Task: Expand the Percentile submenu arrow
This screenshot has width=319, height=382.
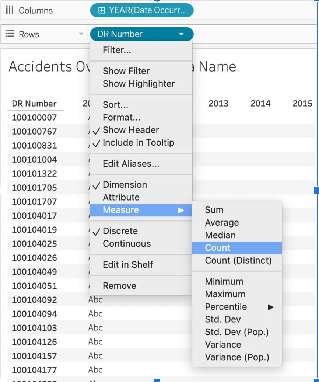Action: tap(270, 307)
